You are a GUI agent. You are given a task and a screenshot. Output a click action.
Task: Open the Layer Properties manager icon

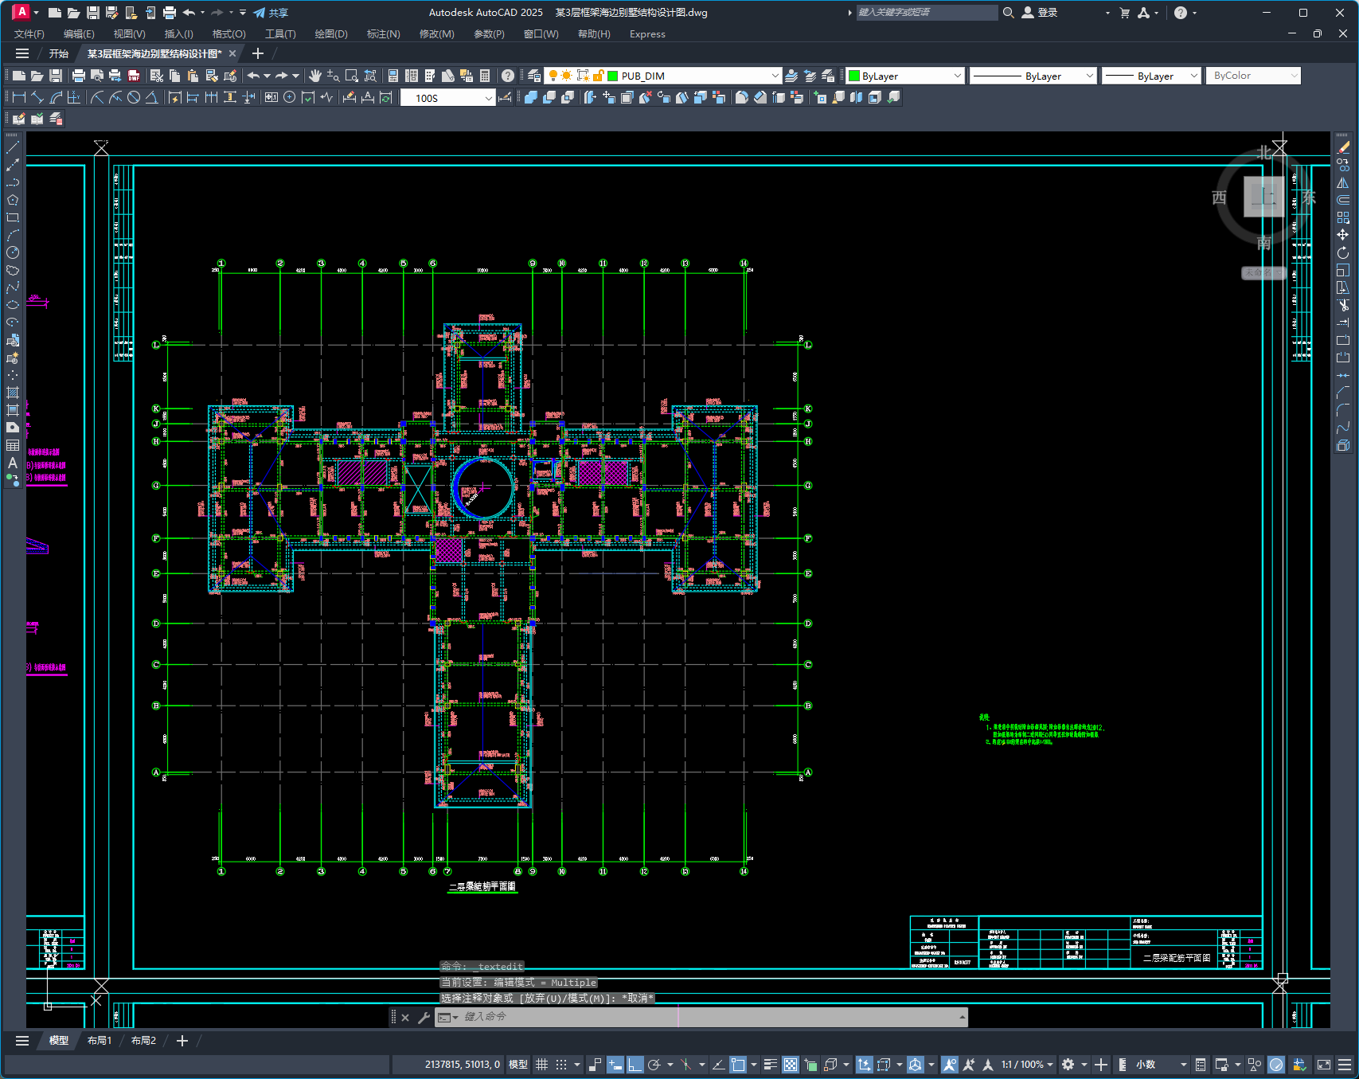pos(534,76)
